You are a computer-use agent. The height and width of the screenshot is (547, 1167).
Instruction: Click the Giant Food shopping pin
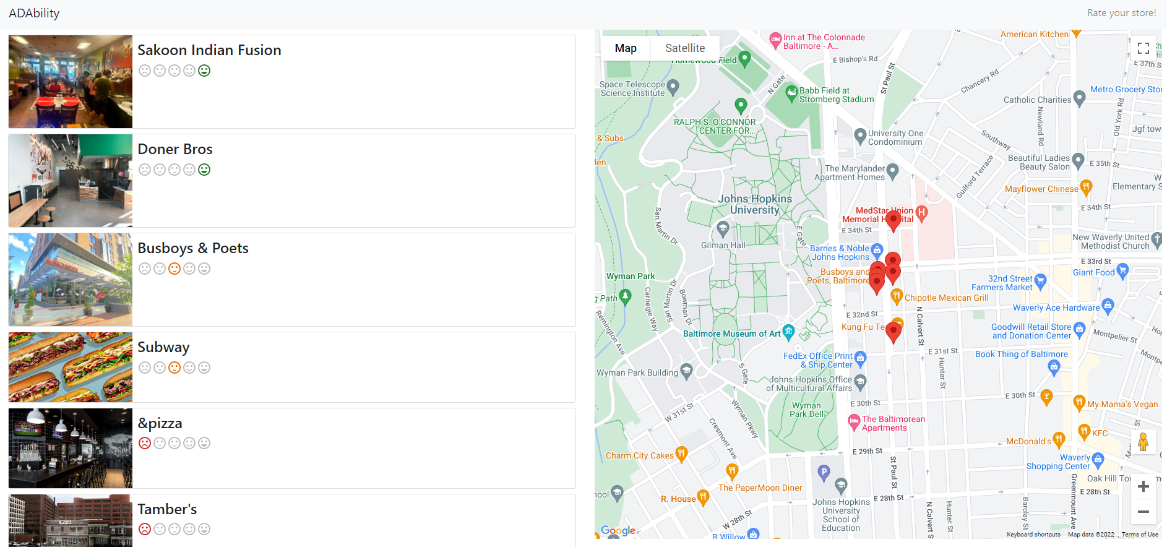1122,271
